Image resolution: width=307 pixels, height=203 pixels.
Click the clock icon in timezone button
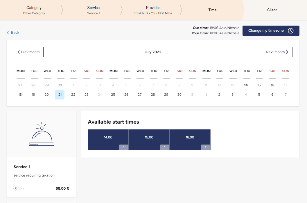tap(290, 31)
